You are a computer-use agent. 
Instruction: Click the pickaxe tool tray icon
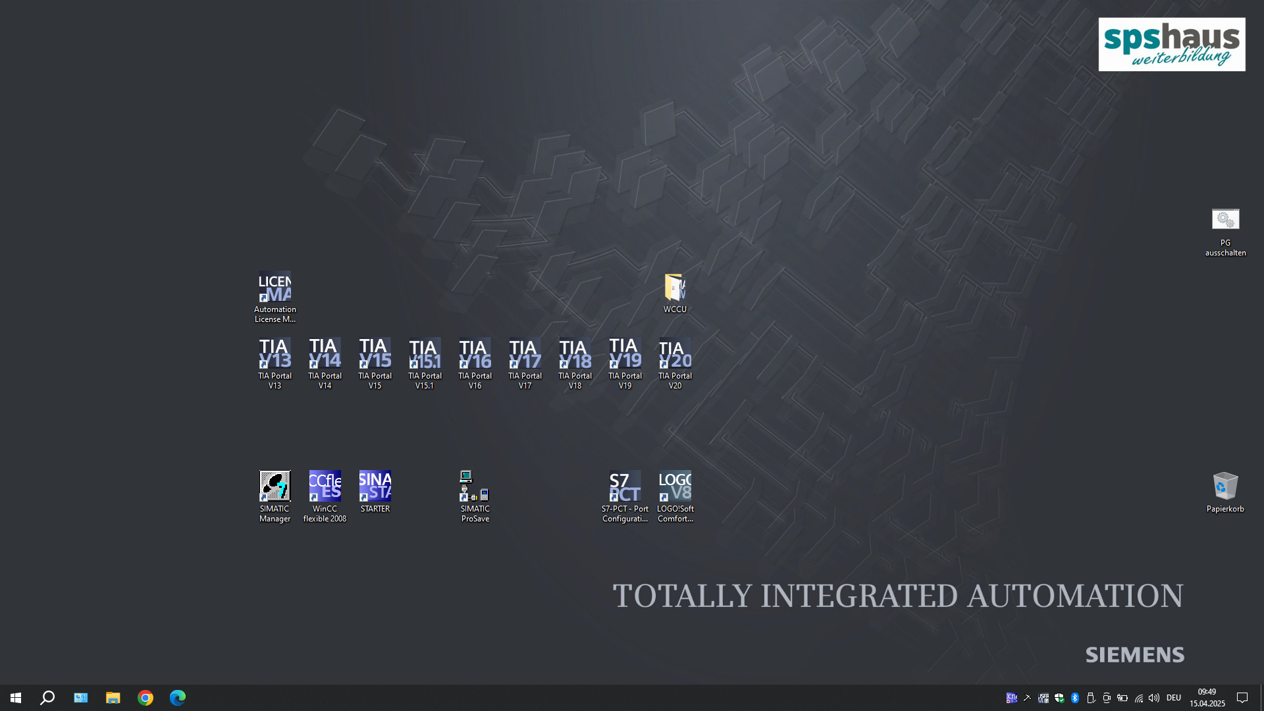1027,698
